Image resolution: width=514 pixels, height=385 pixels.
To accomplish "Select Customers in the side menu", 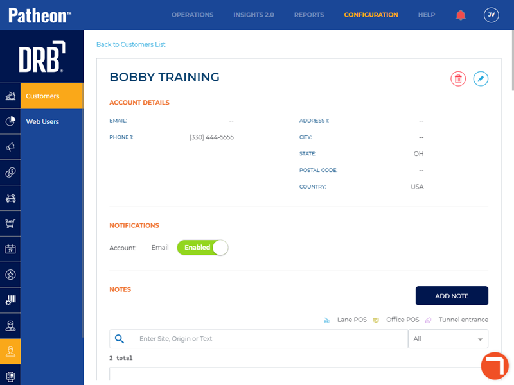I will [x=52, y=96].
